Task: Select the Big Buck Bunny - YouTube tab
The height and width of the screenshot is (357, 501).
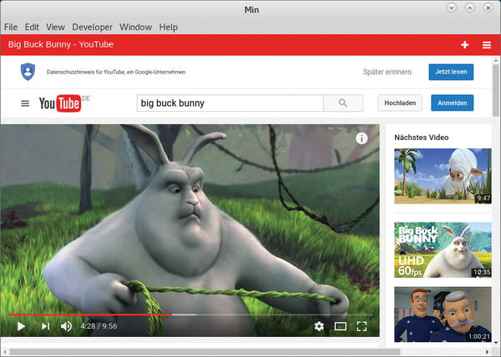Action: pyautogui.click(x=61, y=44)
